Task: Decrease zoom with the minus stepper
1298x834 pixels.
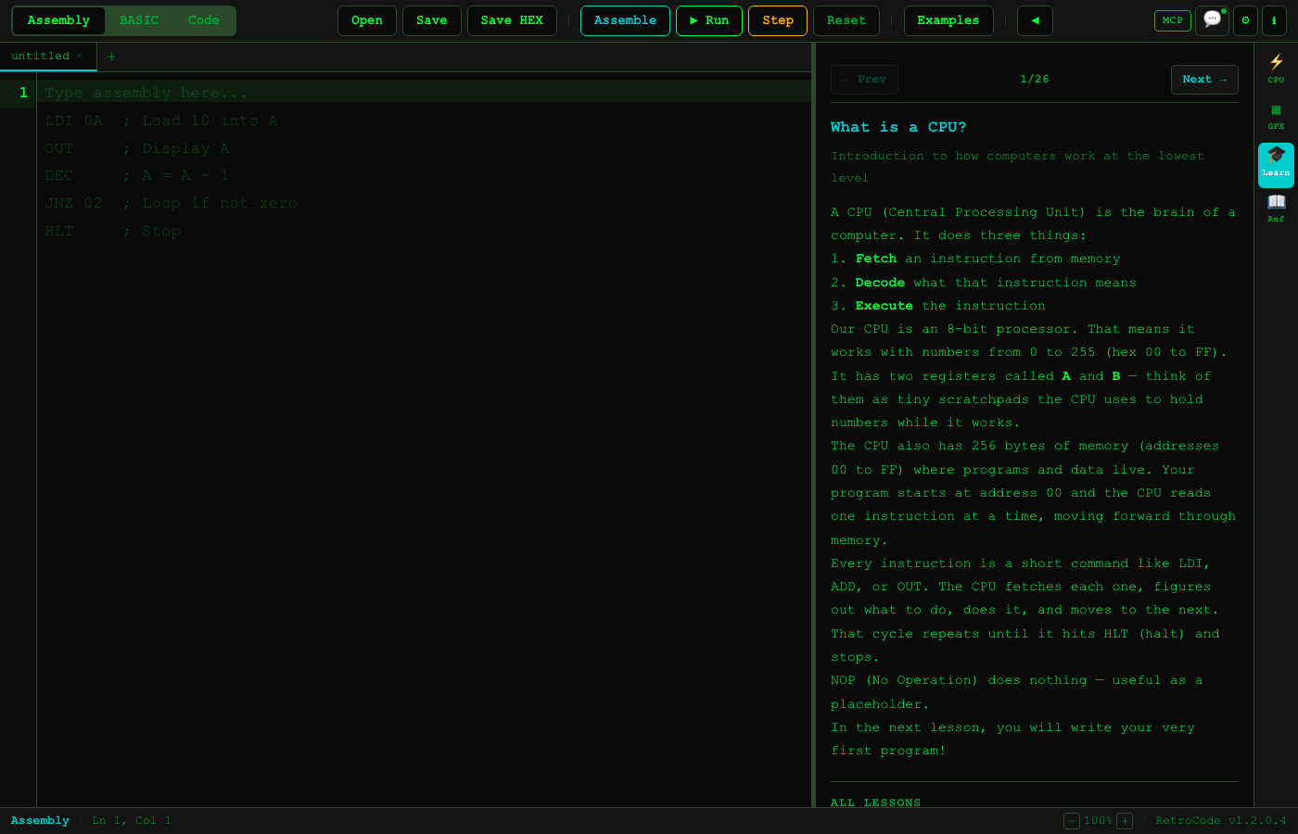Action: pyautogui.click(x=1072, y=821)
